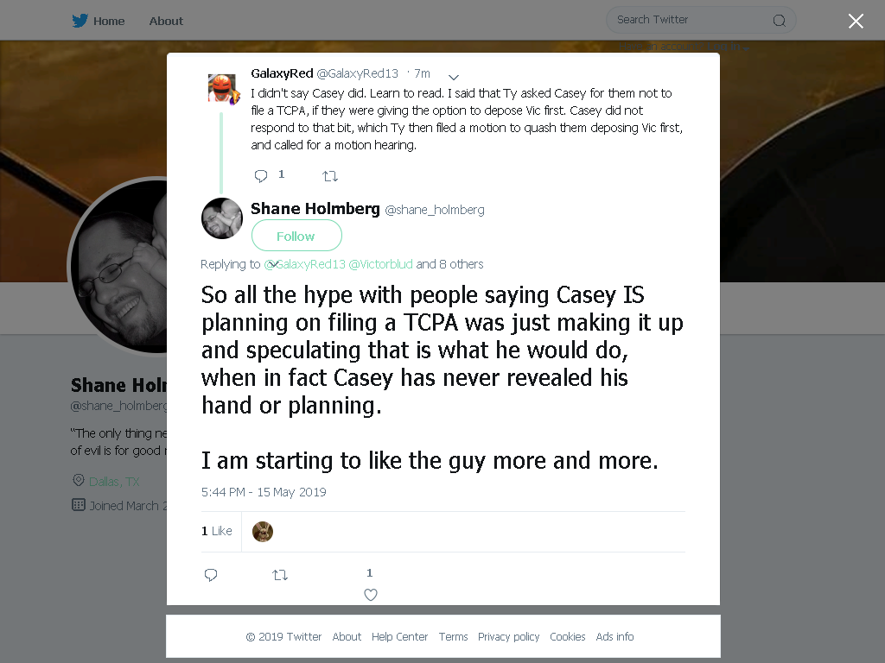Close the tweet overlay with the X
The height and width of the screenshot is (663, 885).
coord(856,21)
